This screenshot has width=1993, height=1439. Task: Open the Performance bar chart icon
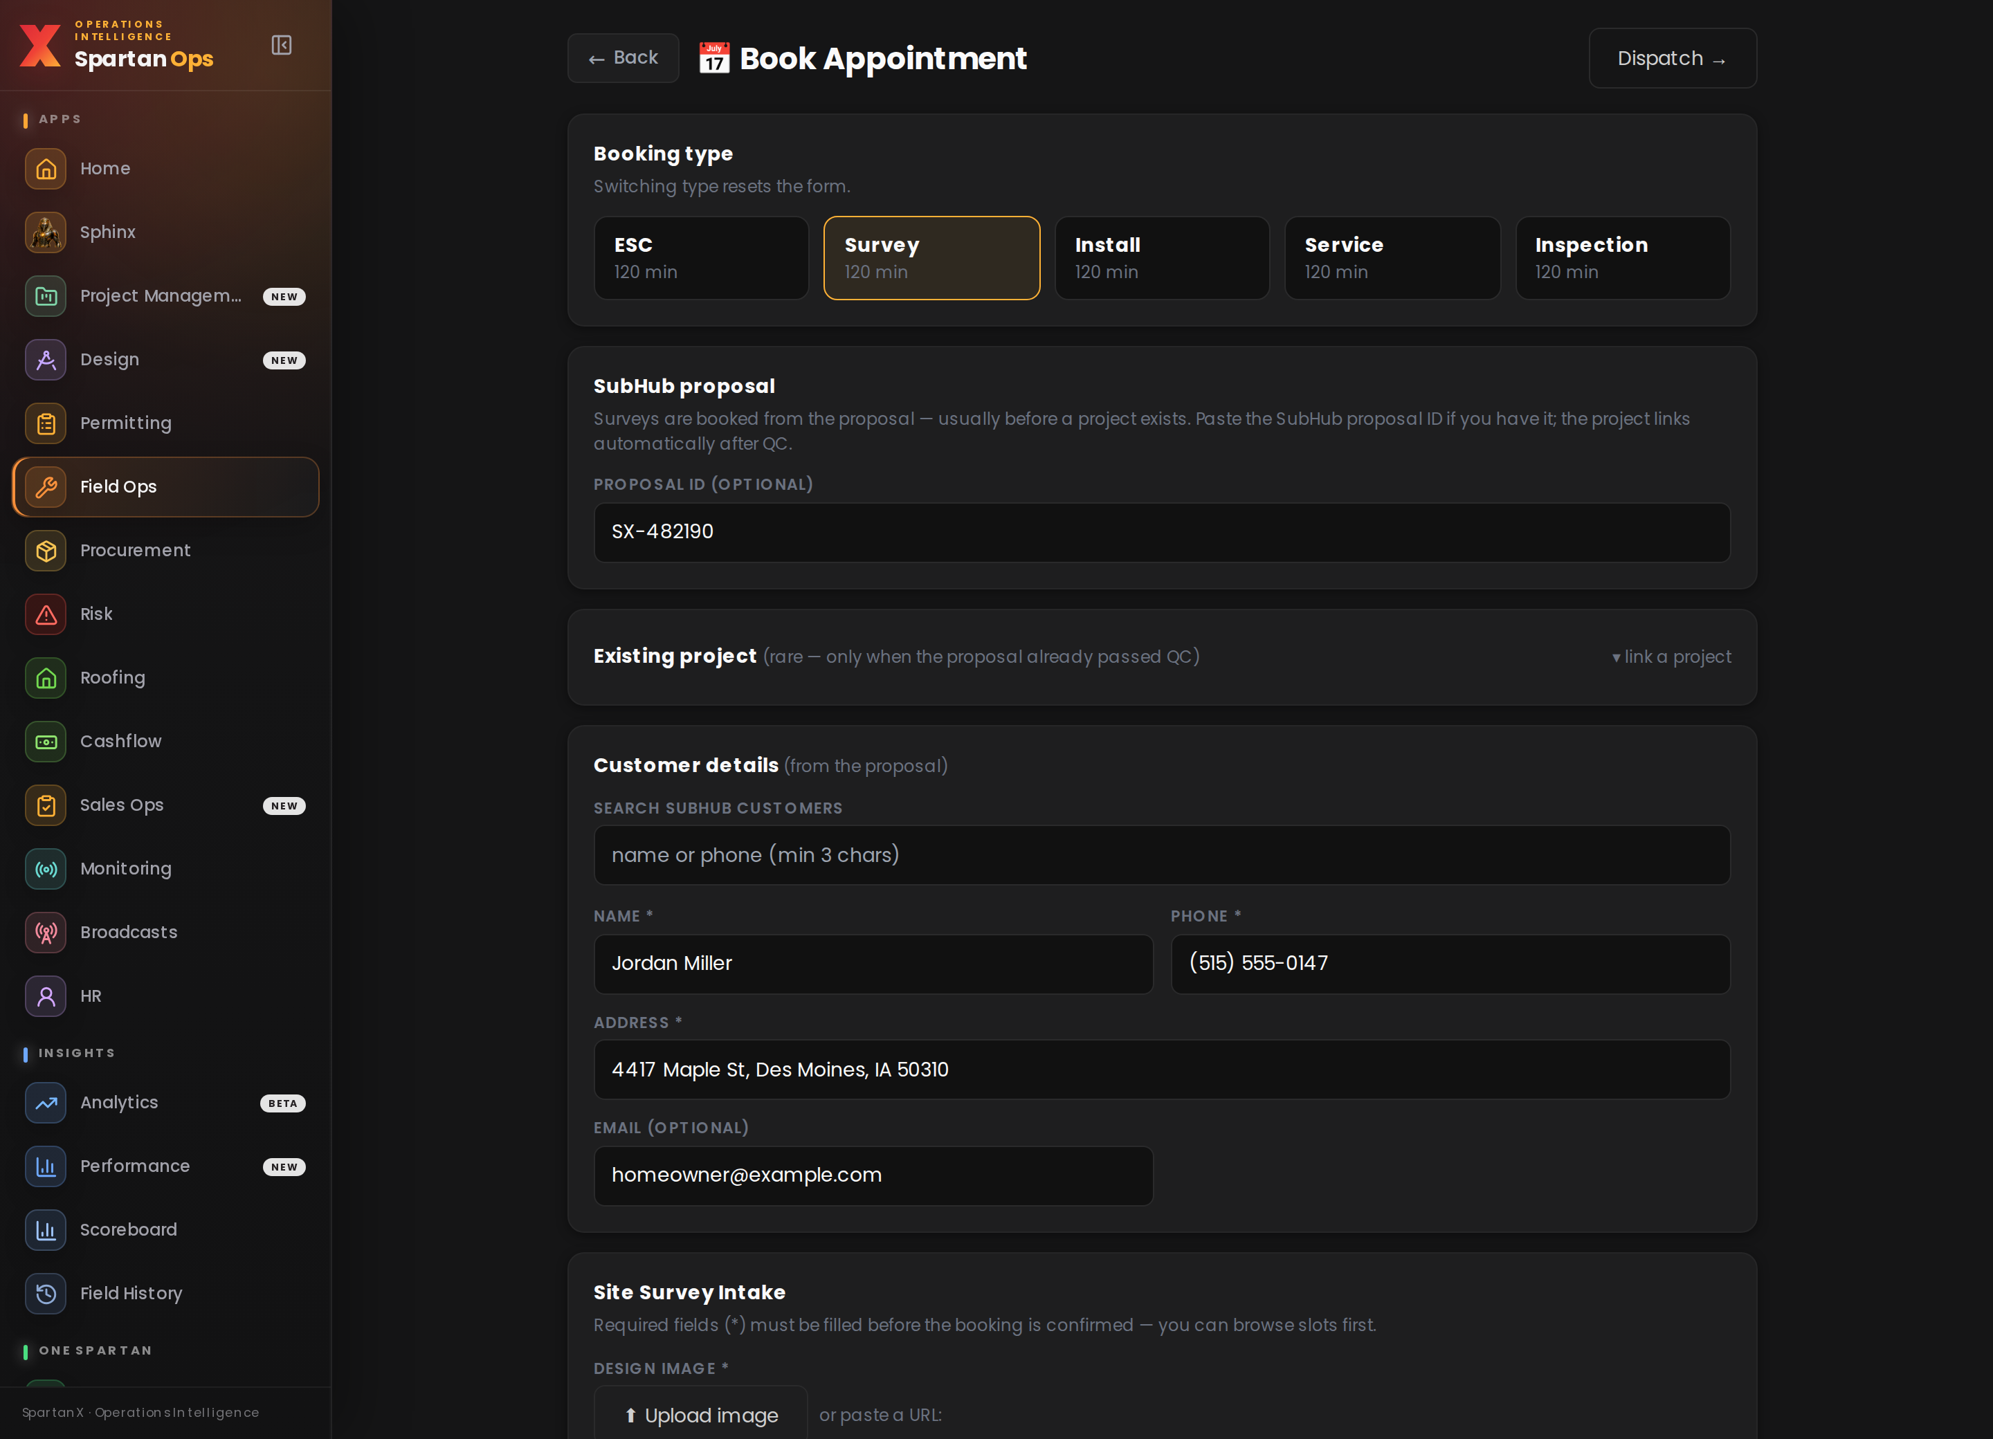click(46, 1166)
